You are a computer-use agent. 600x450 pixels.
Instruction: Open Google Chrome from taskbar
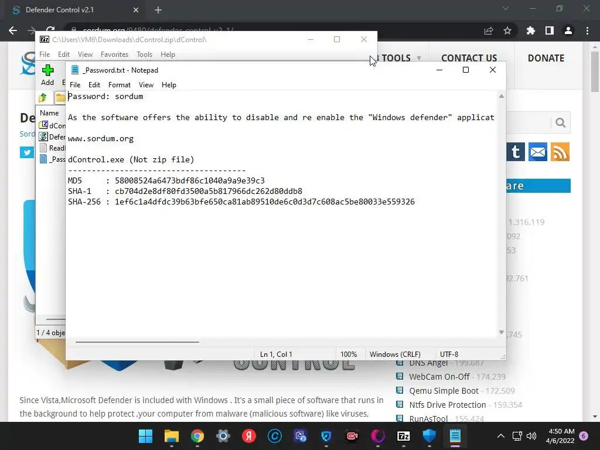click(x=197, y=436)
